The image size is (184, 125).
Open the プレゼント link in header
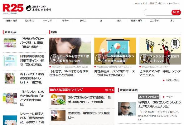(x=157, y=3)
